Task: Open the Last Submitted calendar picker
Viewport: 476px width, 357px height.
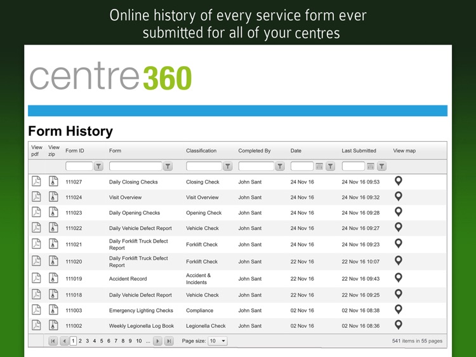Action: tap(371, 166)
